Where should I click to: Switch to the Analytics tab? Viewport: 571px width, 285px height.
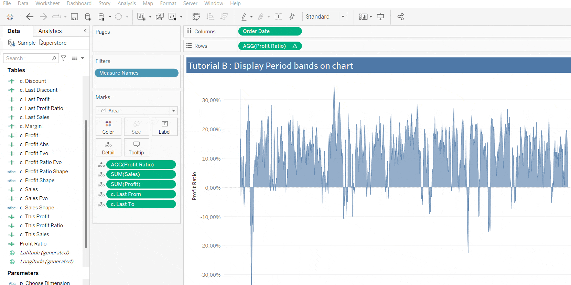click(50, 31)
